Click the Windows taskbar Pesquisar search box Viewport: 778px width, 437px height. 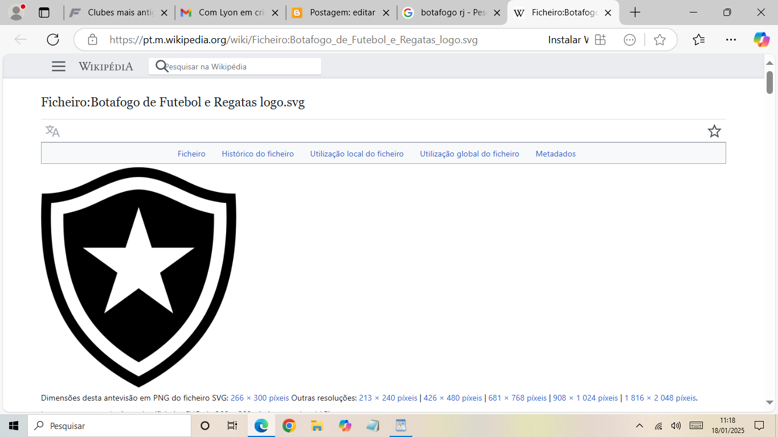click(109, 426)
